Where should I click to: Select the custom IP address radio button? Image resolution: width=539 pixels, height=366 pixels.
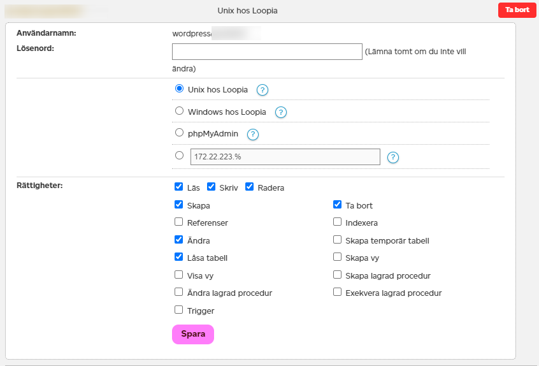[x=179, y=156]
